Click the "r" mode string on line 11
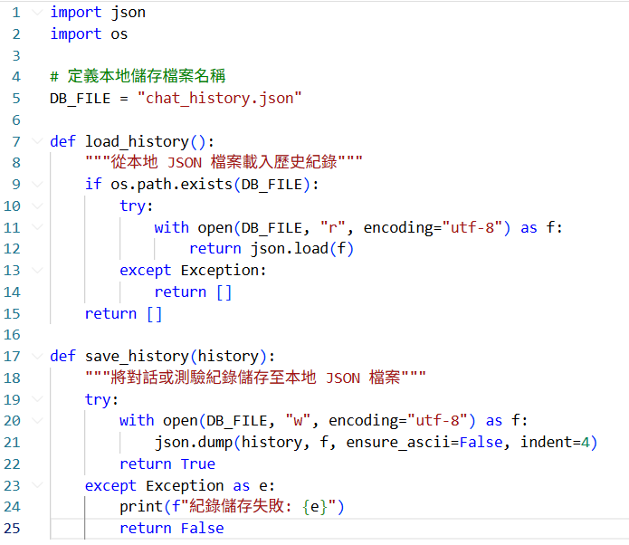This screenshot has height=545, width=629. 333,227
